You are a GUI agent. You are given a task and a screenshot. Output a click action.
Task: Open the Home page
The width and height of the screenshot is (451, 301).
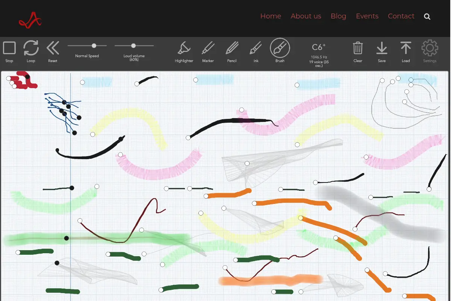(271, 16)
